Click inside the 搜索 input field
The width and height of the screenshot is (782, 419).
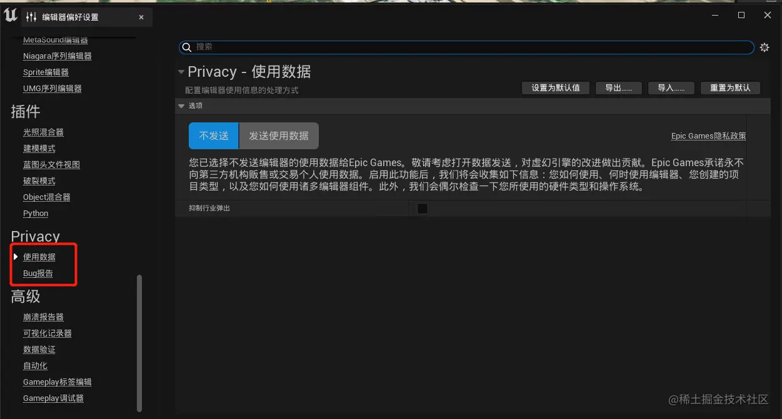coord(438,47)
